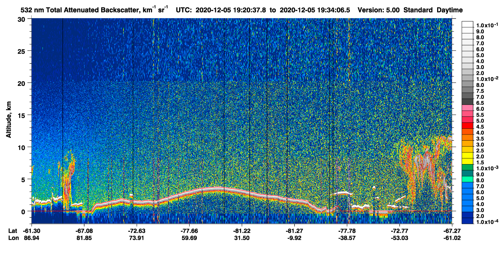Screen dimensions: 502x257
Task: Click the gray swatch beside 1.0x10-2
Action: click(467, 78)
